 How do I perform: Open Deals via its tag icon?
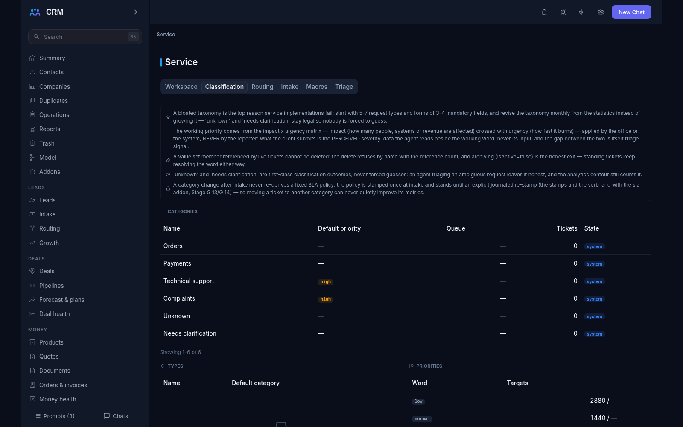pos(32,271)
